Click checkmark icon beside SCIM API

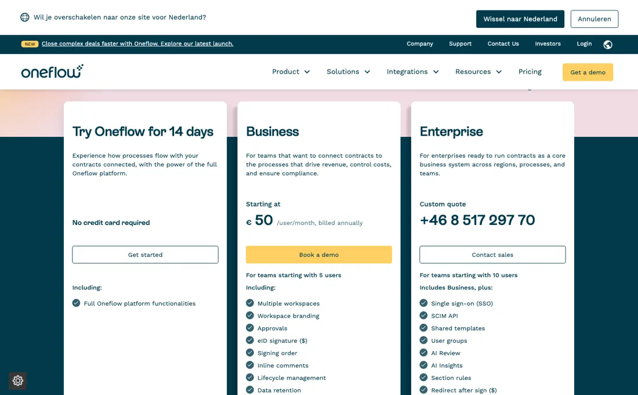tap(423, 316)
